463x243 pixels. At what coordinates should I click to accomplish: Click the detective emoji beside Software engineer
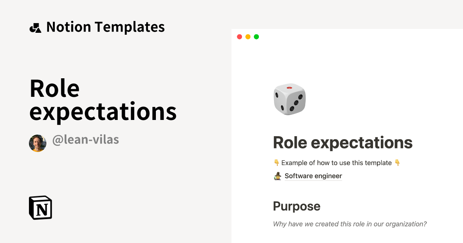pyautogui.click(x=277, y=176)
